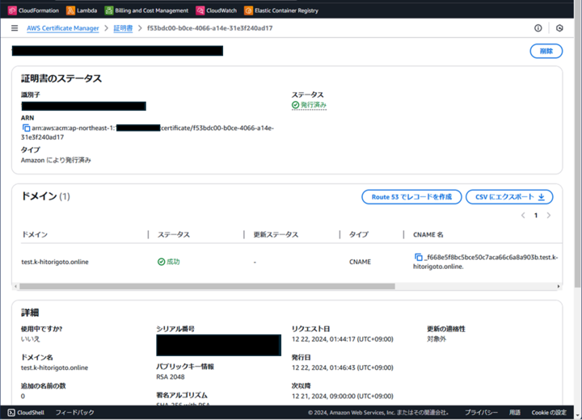Open プライバシー footer link
Image resolution: width=582 pixels, height=420 pixels.
pos(481,413)
